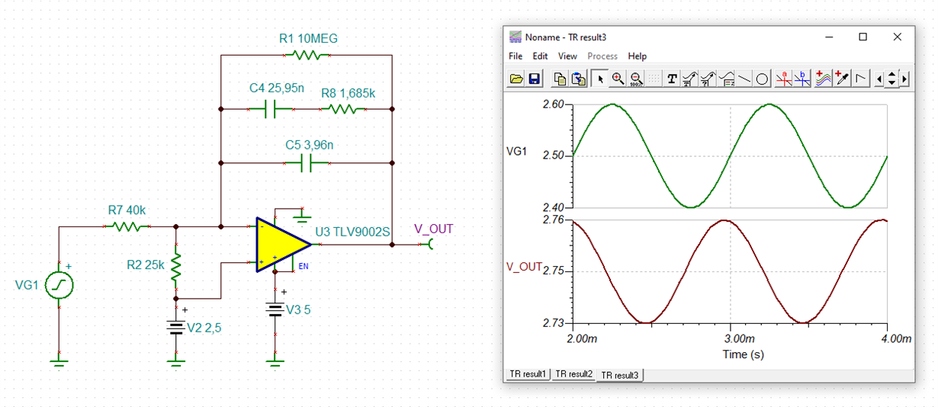Select battery V2 2,5 in schematic
The image size is (938, 407).
coord(176,328)
